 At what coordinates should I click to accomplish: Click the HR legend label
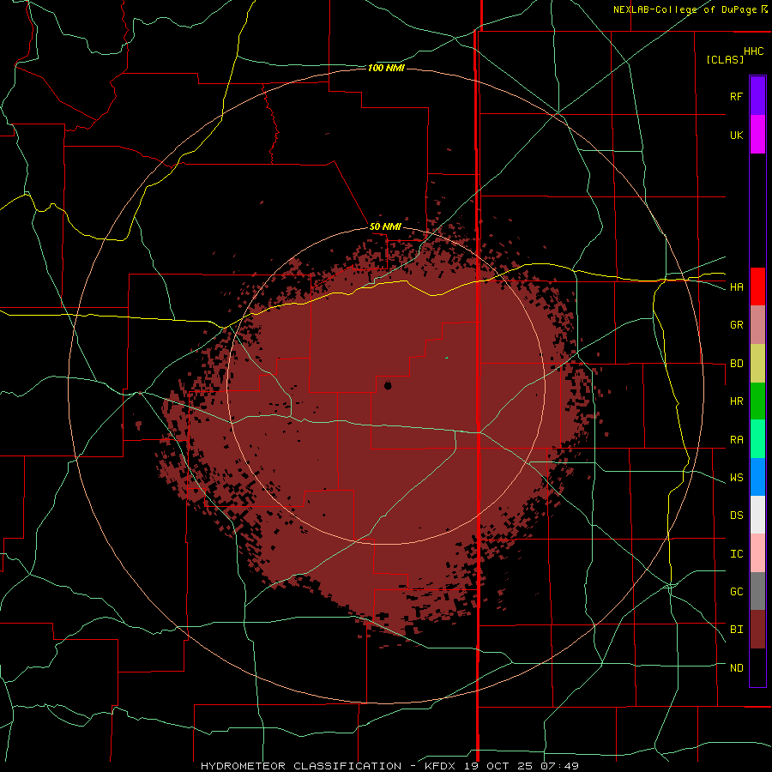[x=736, y=401]
